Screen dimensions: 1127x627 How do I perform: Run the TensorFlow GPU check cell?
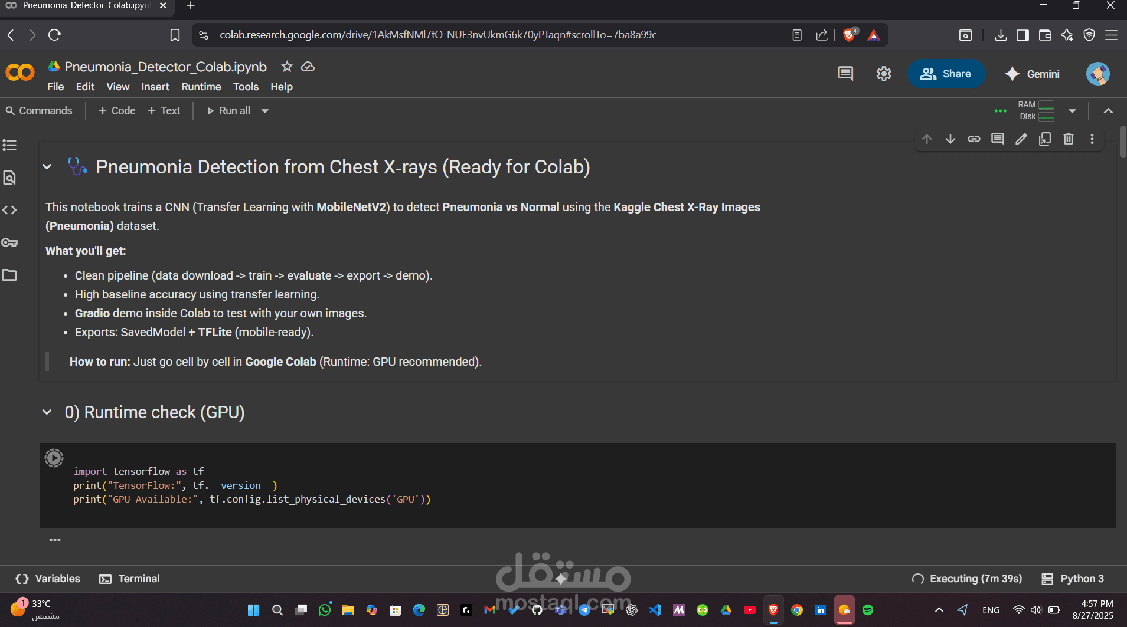pos(54,458)
